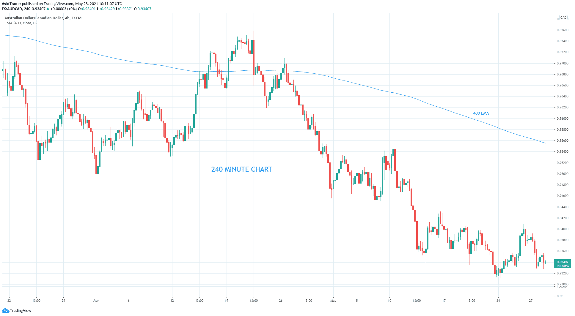Click the '24' date axis label
Image resolution: width=575 pixels, height=316 pixels.
coord(498,301)
